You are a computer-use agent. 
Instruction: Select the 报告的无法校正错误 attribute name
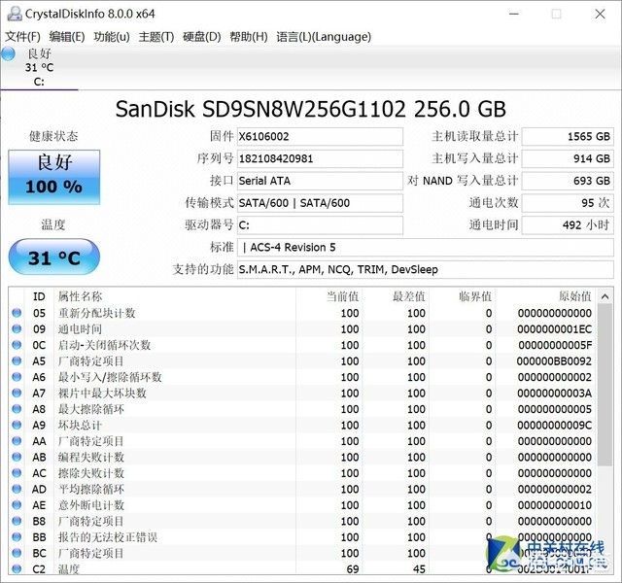108,537
